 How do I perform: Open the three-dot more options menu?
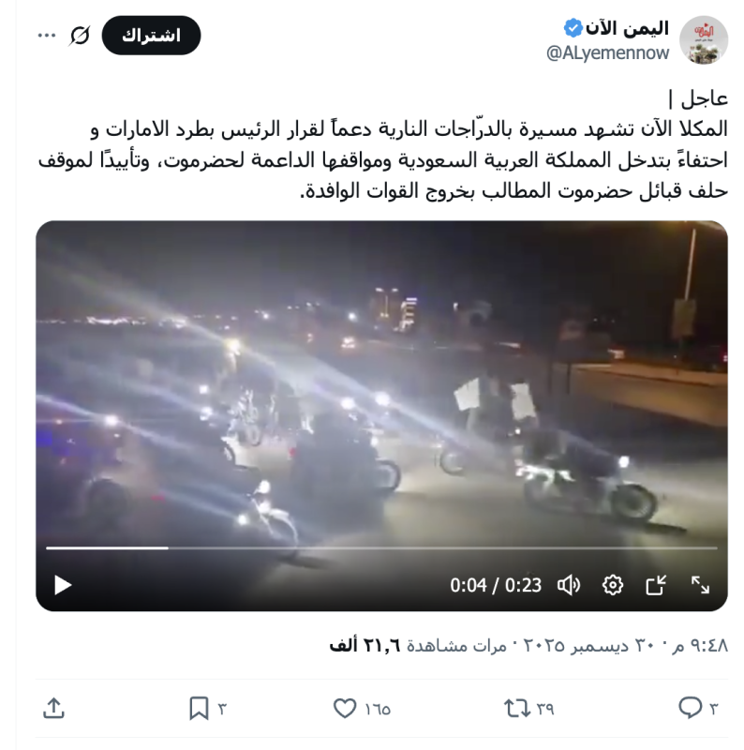coord(47,36)
